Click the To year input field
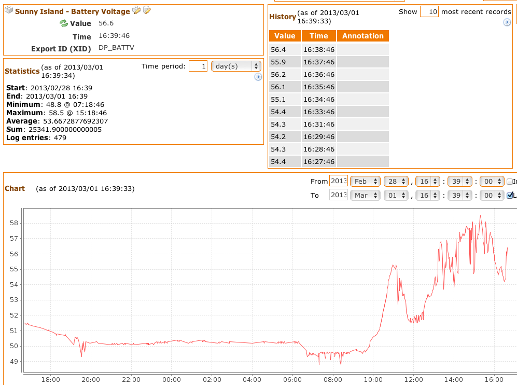This screenshot has height=385, width=517. (x=339, y=195)
